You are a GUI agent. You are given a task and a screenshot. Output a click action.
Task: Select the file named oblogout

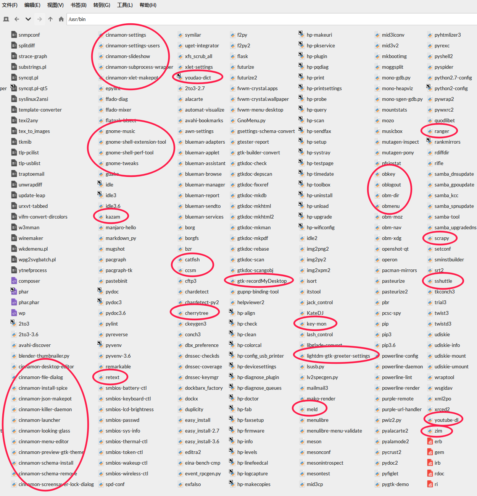[x=391, y=185]
